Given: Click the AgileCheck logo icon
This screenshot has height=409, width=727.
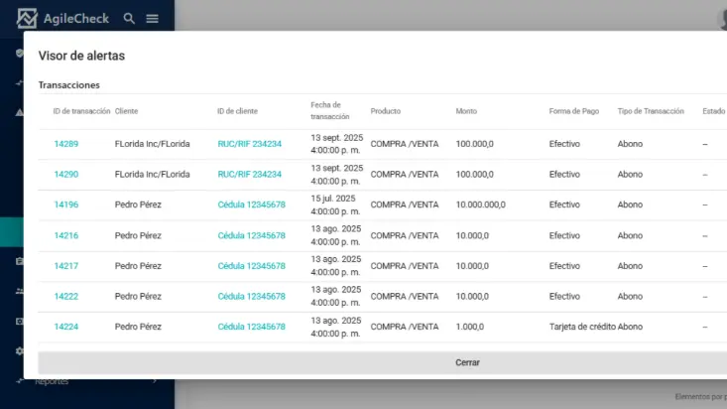Looking at the screenshot, I should pos(26,18).
